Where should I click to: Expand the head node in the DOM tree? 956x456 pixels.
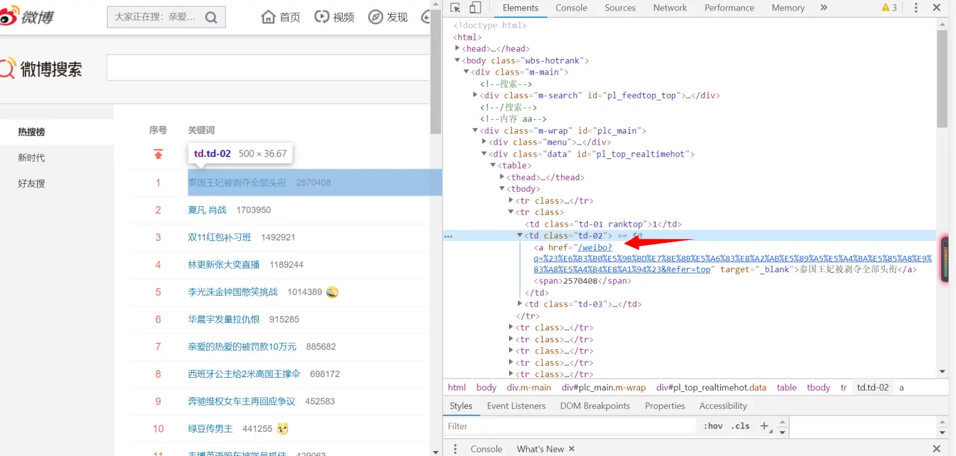pyautogui.click(x=458, y=48)
